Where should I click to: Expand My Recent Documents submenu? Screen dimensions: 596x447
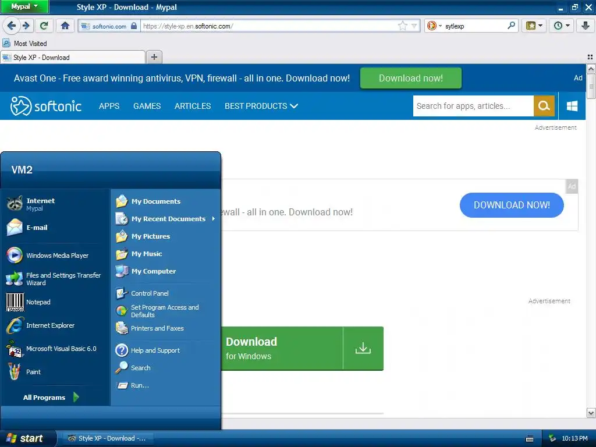click(x=166, y=219)
